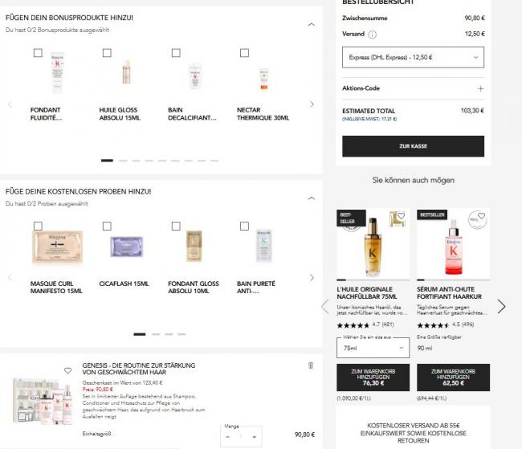Show next free samples with right arrow

[312, 277]
